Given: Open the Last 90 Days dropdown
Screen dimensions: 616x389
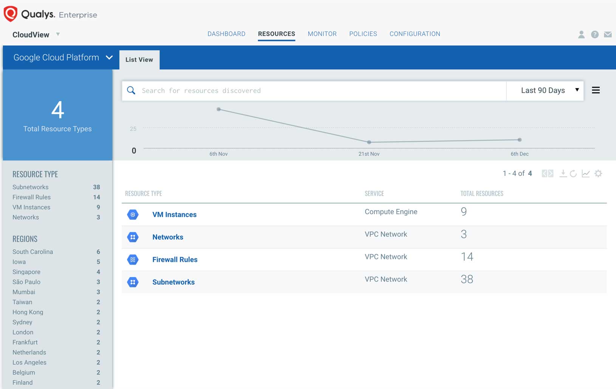Looking at the screenshot, I should [545, 90].
